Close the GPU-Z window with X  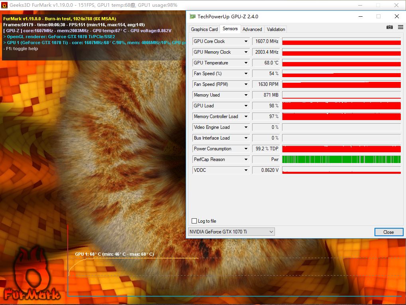pos(397,17)
